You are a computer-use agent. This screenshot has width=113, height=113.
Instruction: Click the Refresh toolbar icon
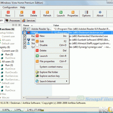coord(47,12)
